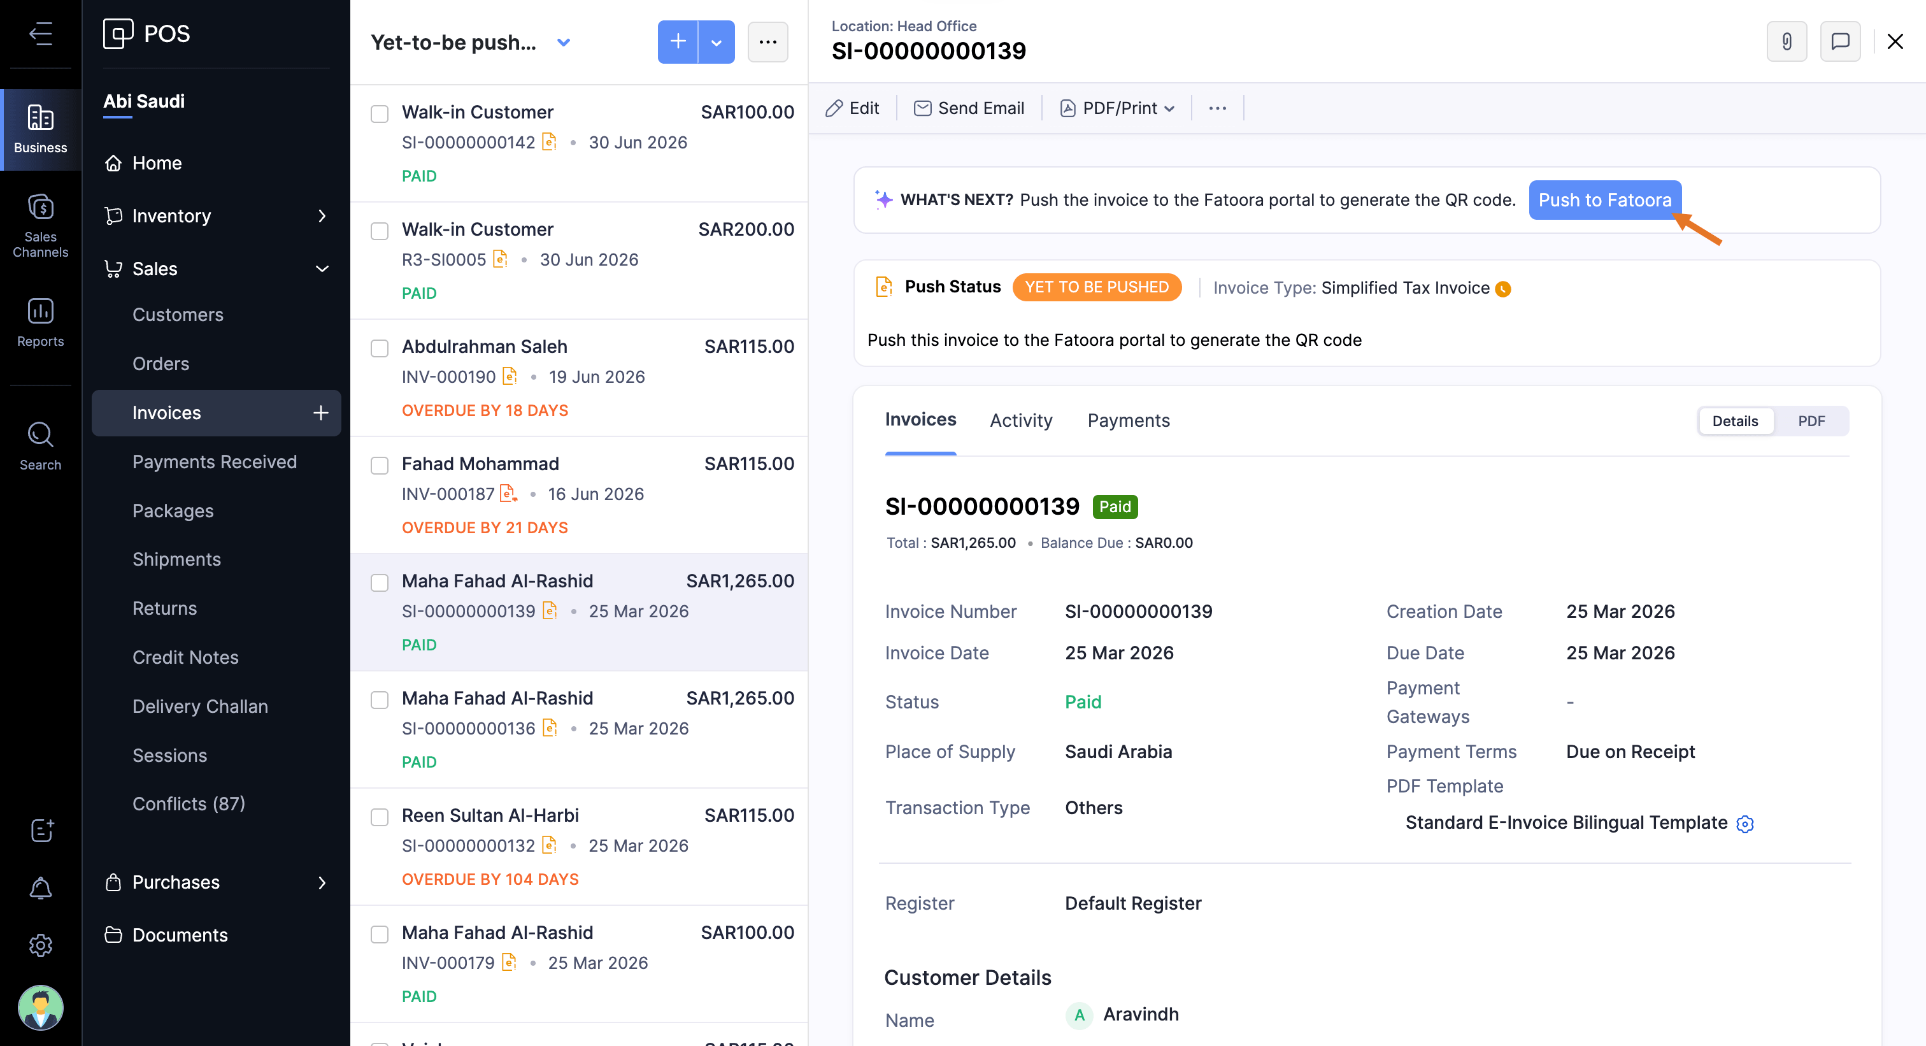Click Edit on the invoice
The image size is (1926, 1046).
(852, 108)
